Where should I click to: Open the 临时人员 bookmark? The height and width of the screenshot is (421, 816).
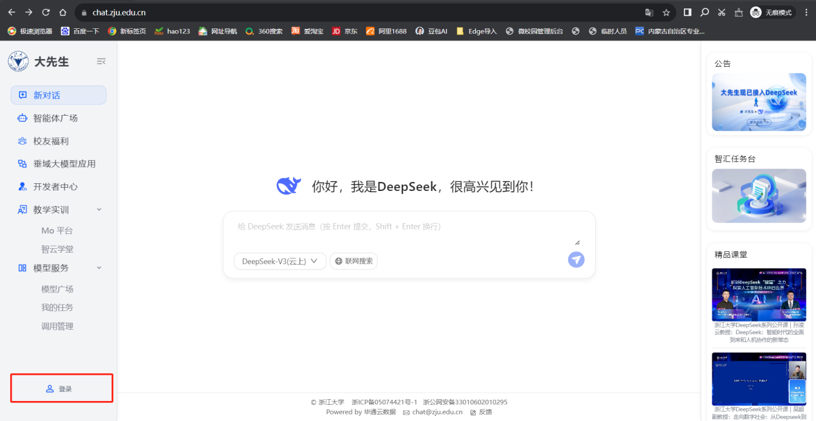point(607,31)
